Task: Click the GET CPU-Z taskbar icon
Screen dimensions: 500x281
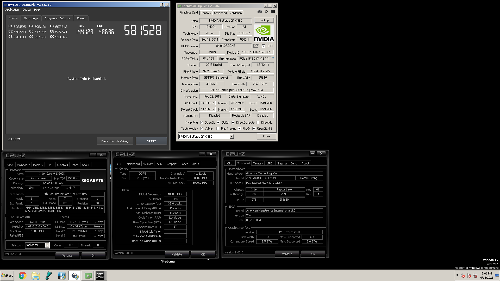Action: [100, 276]
